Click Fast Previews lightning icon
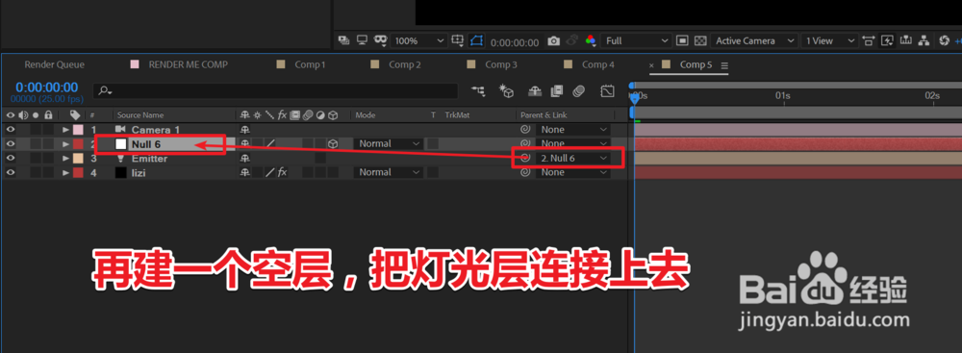This screenshot has height=353, width=962. [x=887, y=40]
